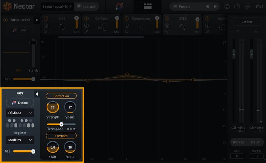Click the Auto-Level Mix slider handle
Viewport: 266px width, 163px height.
33,79
